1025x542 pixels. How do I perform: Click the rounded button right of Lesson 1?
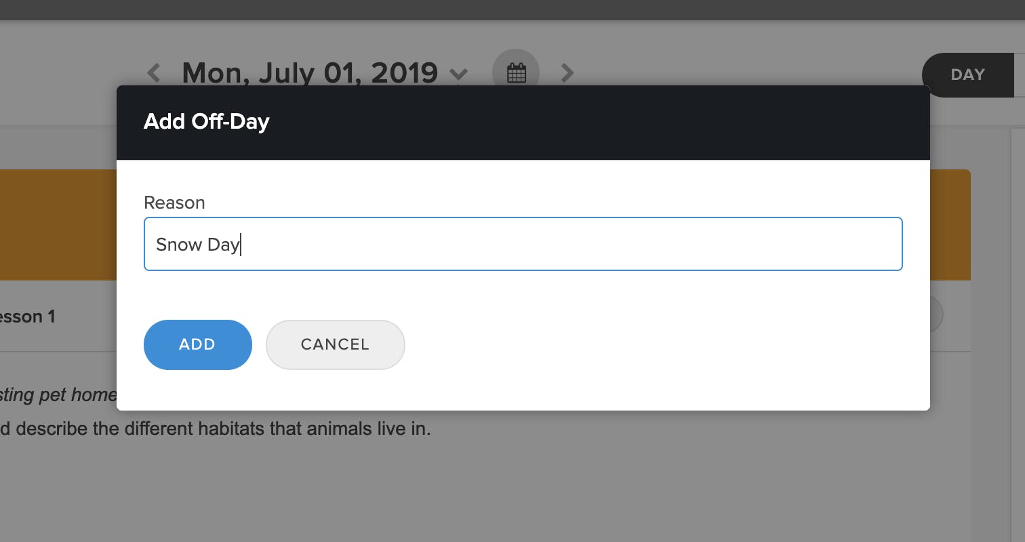pyautogui.click(x=936, y=315)
